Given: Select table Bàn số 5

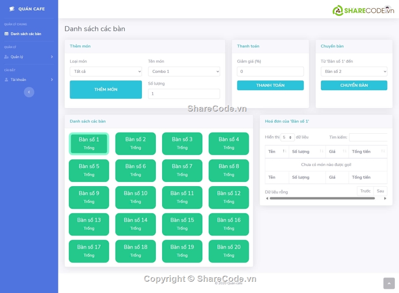Looking at the screenshot, I should tap(89, 170).
